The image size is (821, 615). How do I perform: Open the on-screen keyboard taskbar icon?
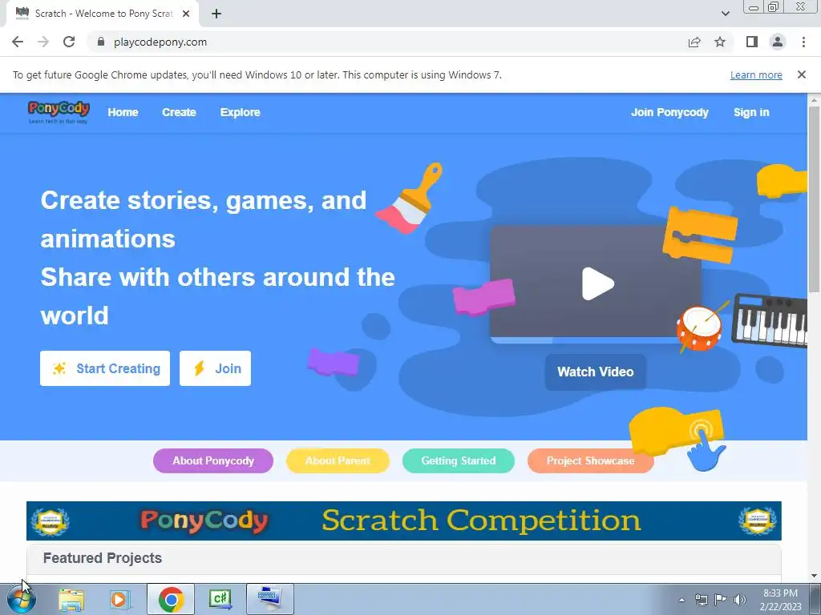(x=269, y=600)
